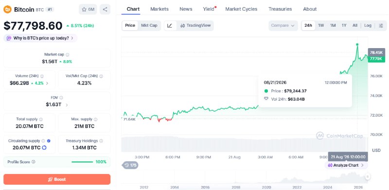
Task: Expand the Volume (24h) details chevron
Action: [47, 83]
